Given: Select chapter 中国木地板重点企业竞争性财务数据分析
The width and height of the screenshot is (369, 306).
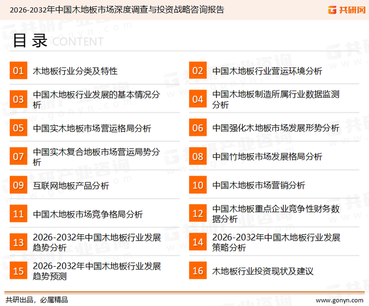Looking at the screenshot, I should pos(276,214).
